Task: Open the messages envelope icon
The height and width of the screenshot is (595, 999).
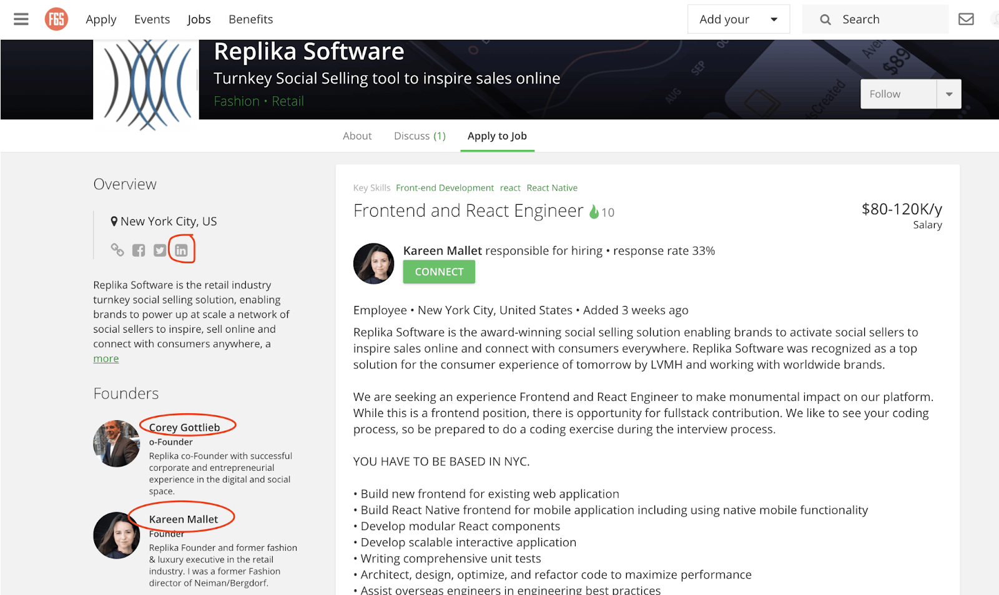Action: tap(966, 19)
